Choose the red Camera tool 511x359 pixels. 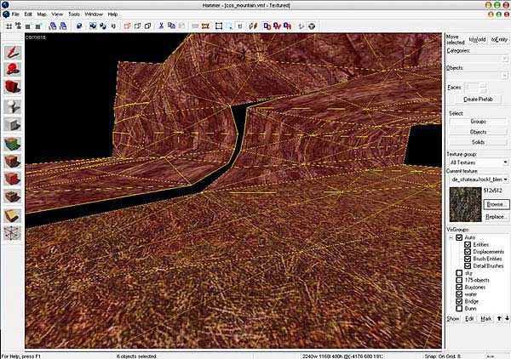coord(12,87)
